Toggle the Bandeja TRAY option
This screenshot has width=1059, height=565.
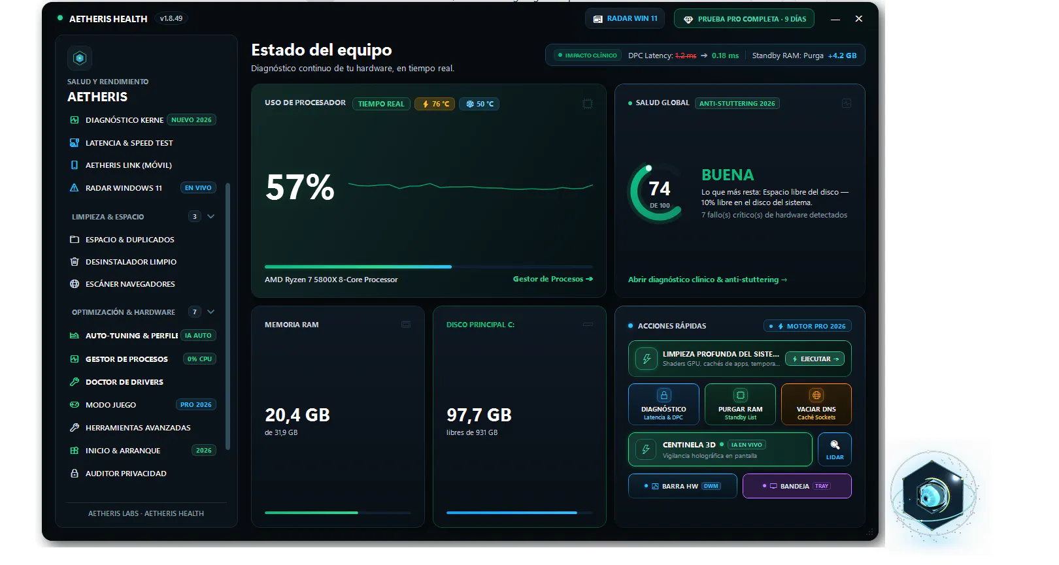pyautogui.click(x=797, y=486)
